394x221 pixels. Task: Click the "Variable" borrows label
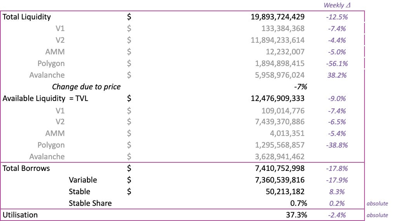tap(83, 180)
